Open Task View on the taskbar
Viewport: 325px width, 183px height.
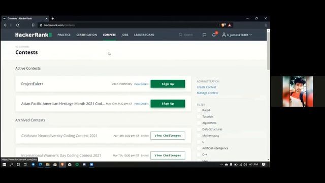(25, 165)
